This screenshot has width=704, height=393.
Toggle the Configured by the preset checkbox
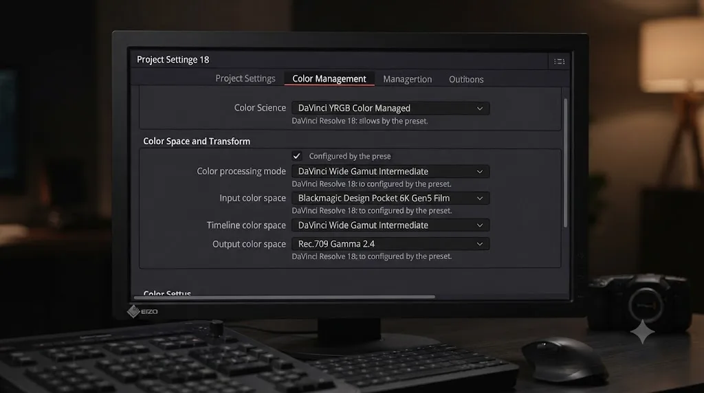click(x=296, y=156)
